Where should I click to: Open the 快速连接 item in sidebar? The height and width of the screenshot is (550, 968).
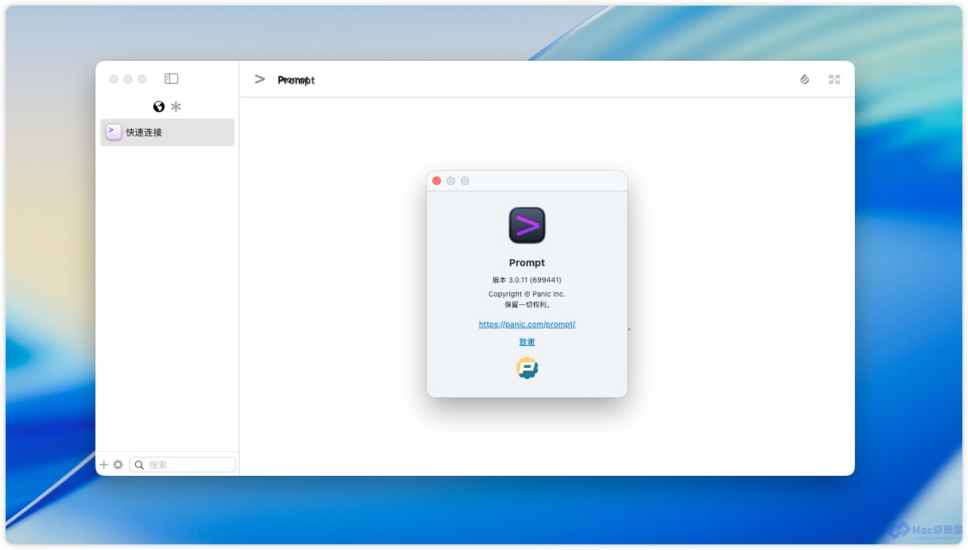point(167,132)
